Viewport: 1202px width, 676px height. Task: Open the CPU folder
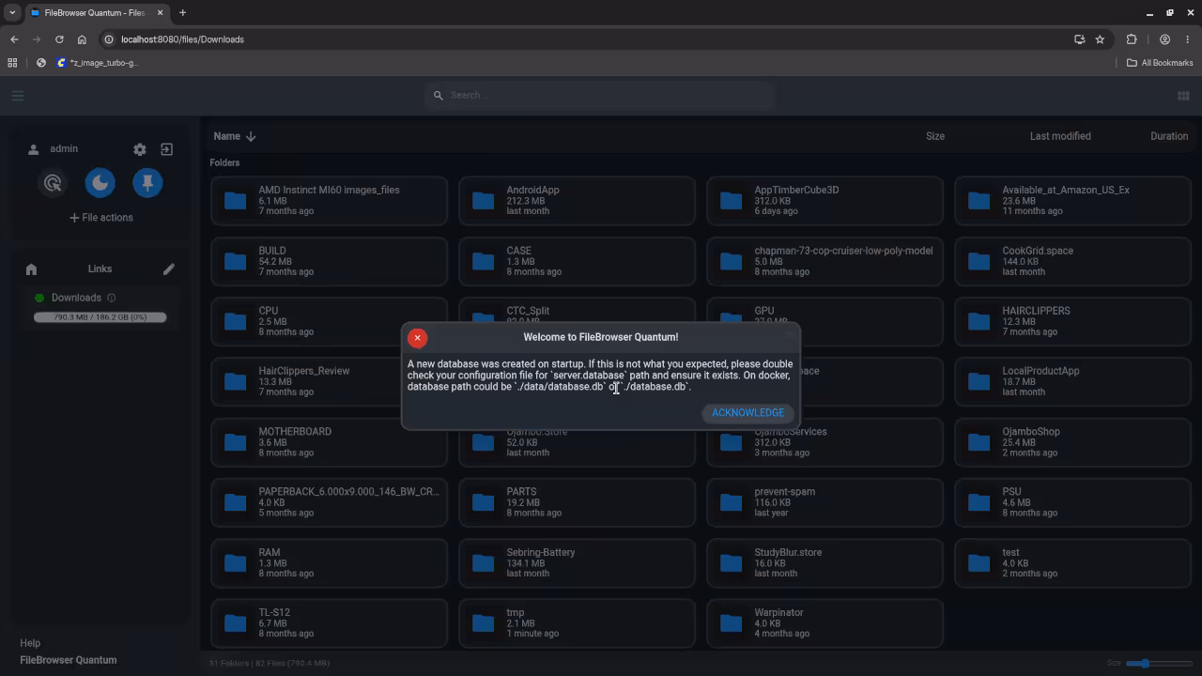click(330, 321)
